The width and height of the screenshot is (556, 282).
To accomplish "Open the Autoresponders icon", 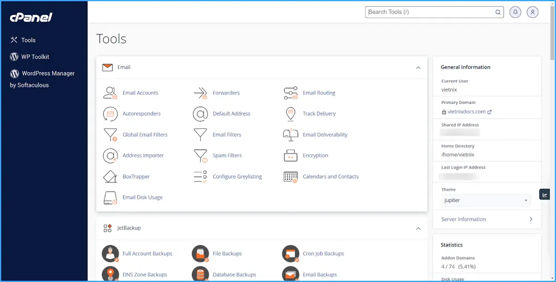I will coord(111,113).
